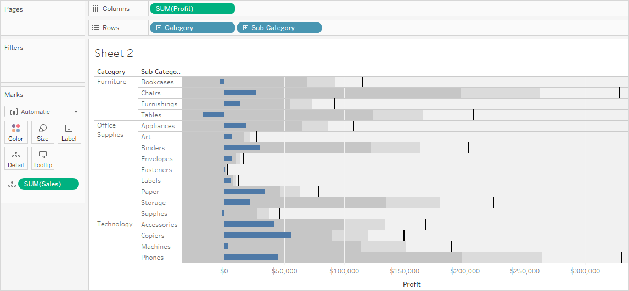The width and height of the screenshot is (629, 291).
Task: Click the Profit axis title
Action: coord(412,284)
